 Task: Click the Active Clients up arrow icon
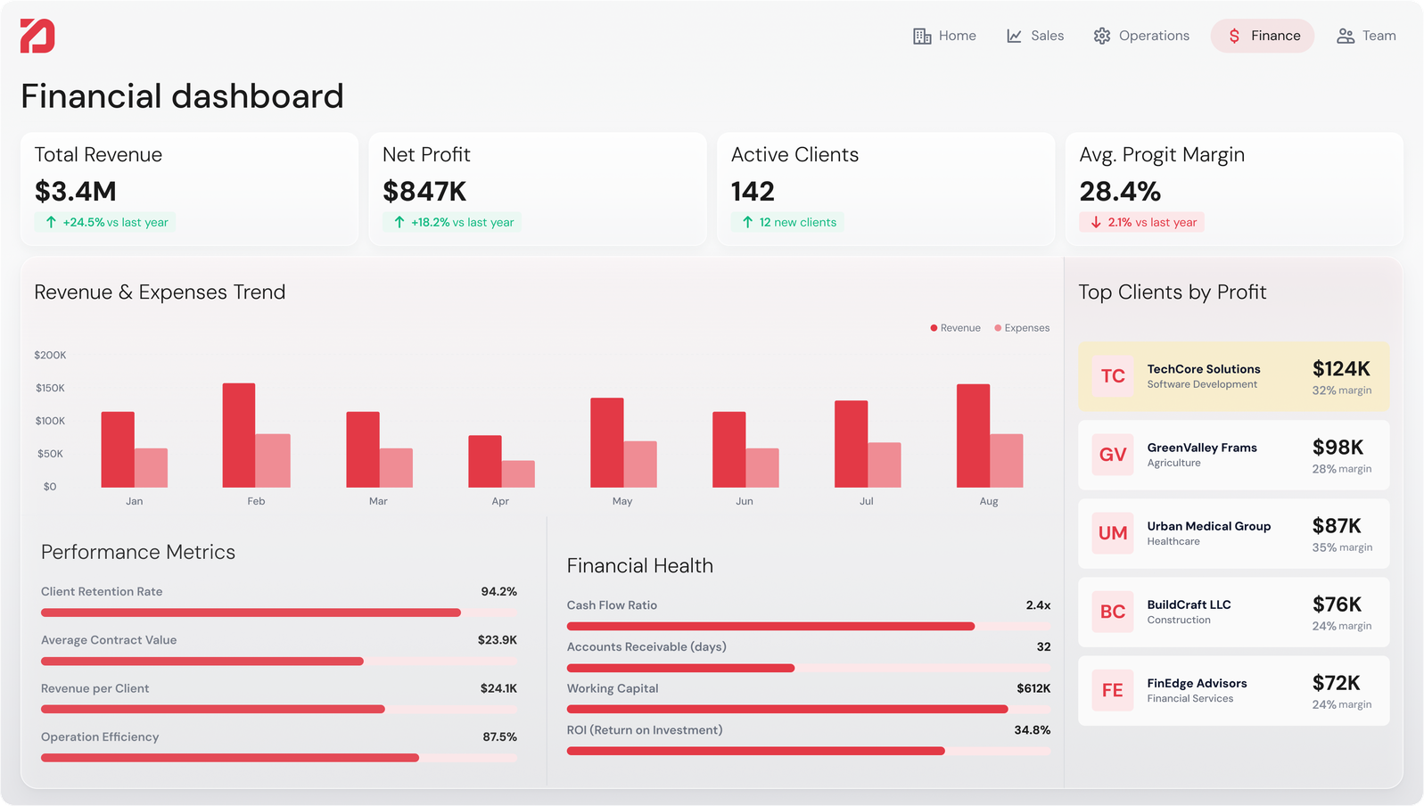pyautogui.click(x=747, y=222)
